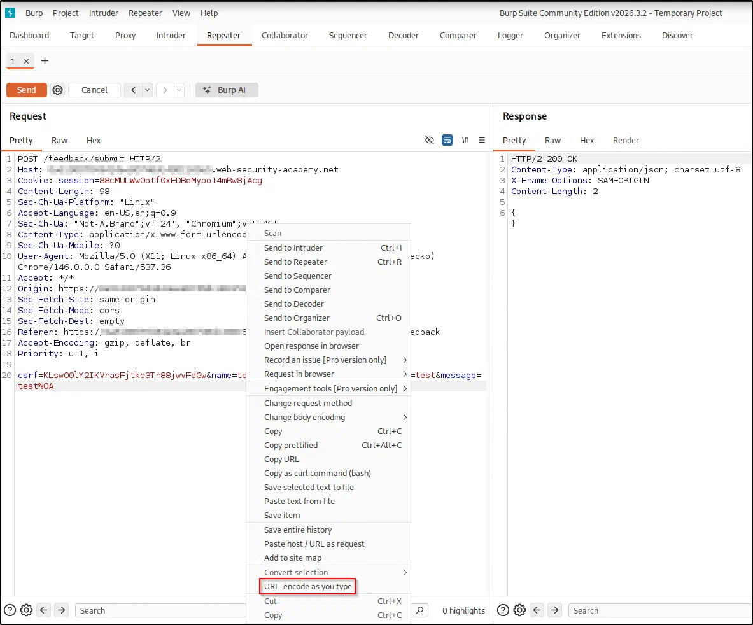Focus the response Search field

point(660,610)
